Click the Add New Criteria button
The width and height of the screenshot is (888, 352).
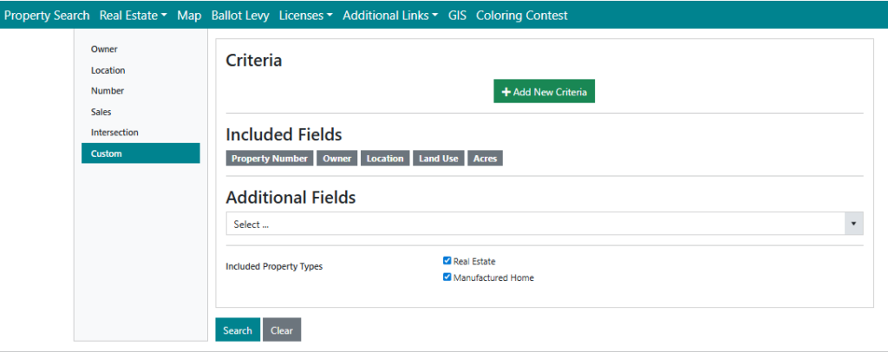pyautogui.click(x=544, y=92)
